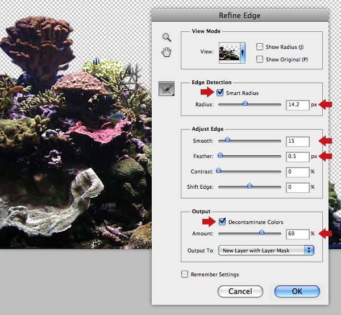Open the Output To dropdown menu

[x=266, y=250]
